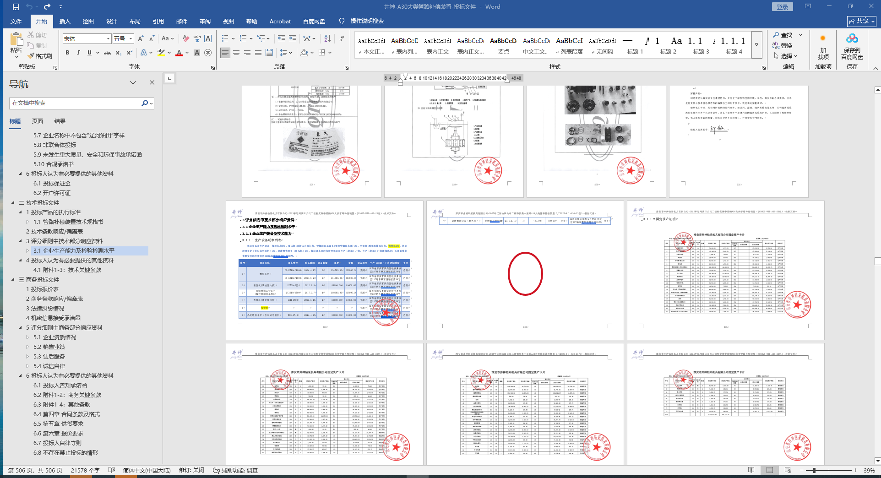Click the vertical scrollbar down arrow

877,461
